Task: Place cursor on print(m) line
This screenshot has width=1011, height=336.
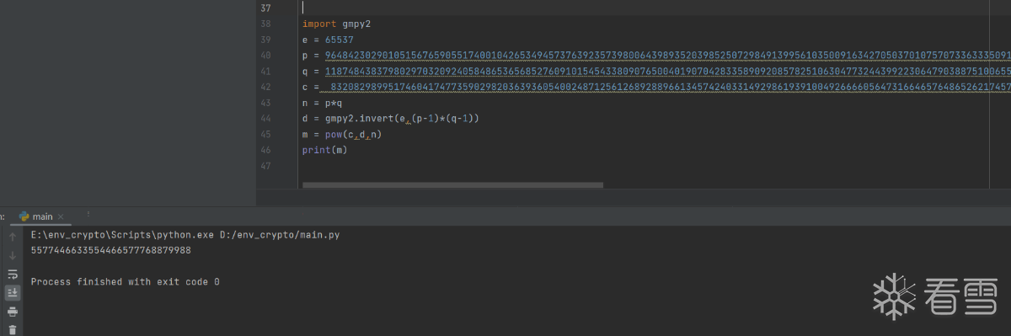Action: point(324,151)
